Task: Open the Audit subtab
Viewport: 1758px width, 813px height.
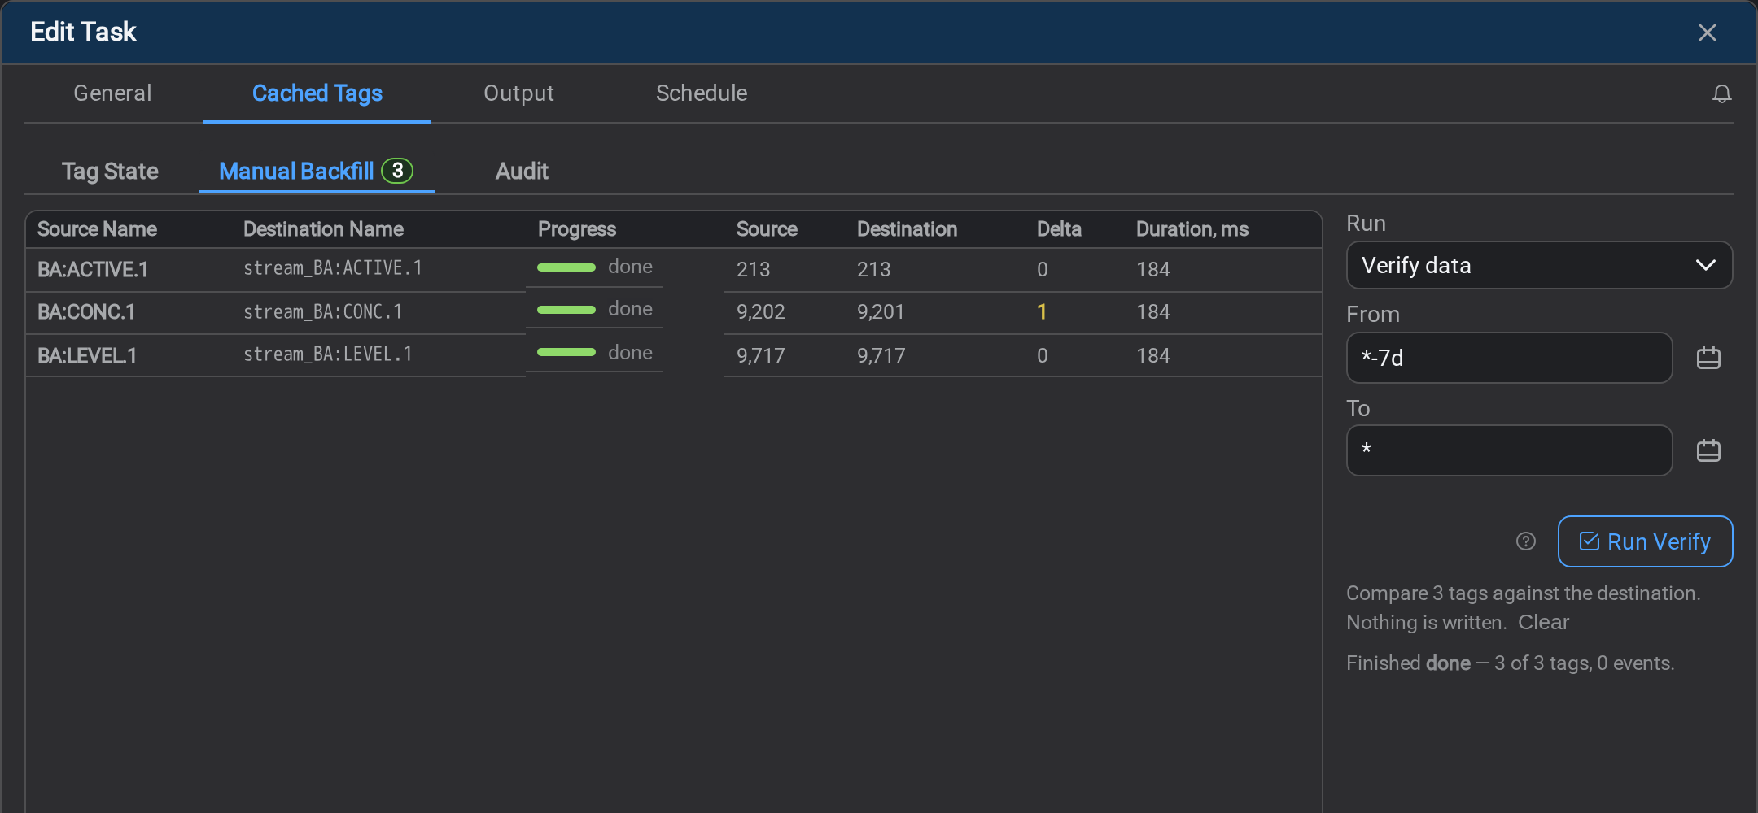Action: pyautogui.click(x=522, y=172)
